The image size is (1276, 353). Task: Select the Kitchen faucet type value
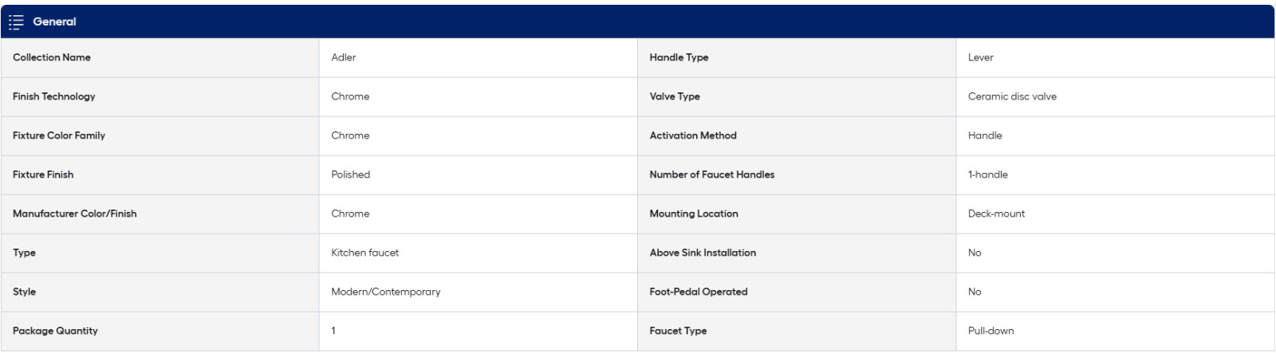(365, 253)
